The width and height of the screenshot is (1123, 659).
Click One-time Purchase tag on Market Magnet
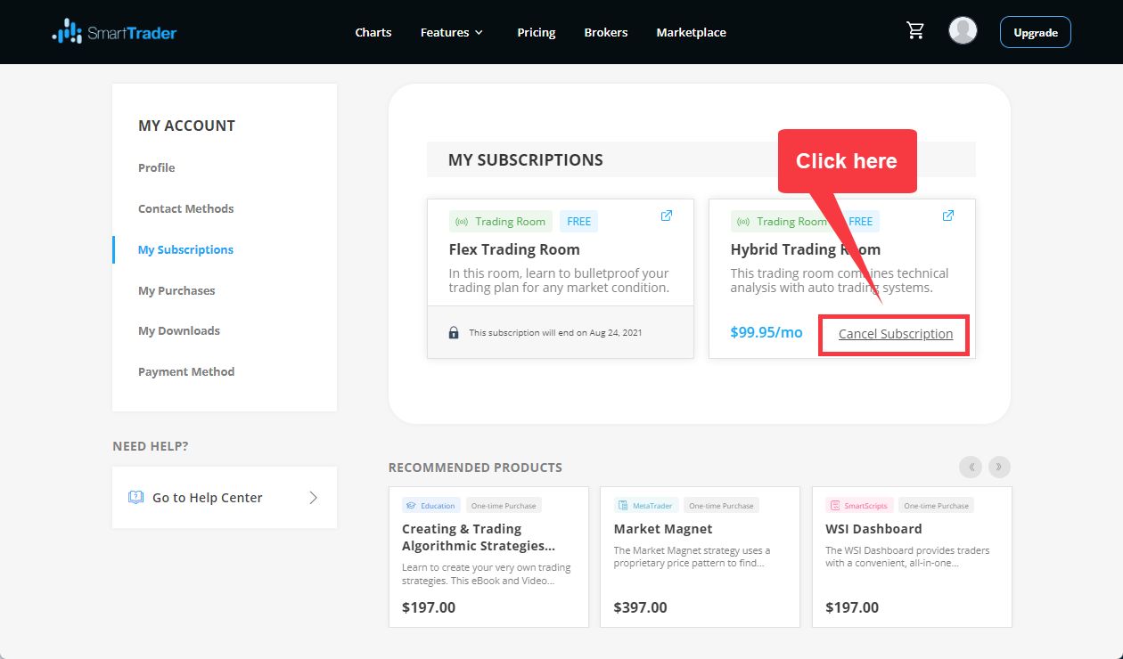[x=721, y=505]
